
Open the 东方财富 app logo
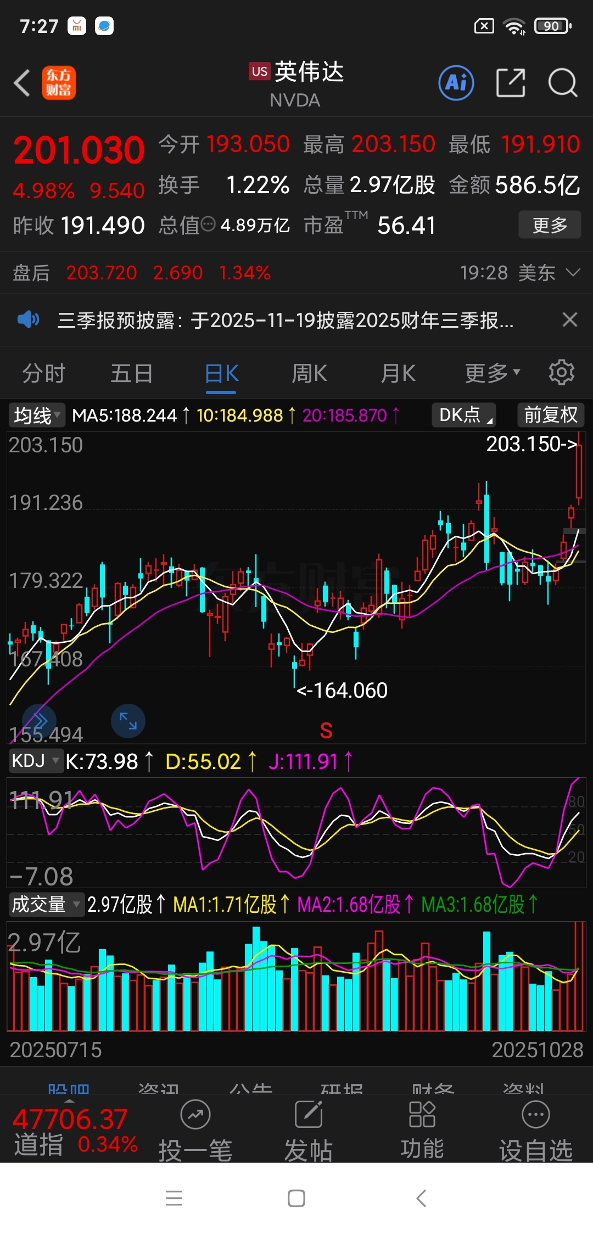59,83
